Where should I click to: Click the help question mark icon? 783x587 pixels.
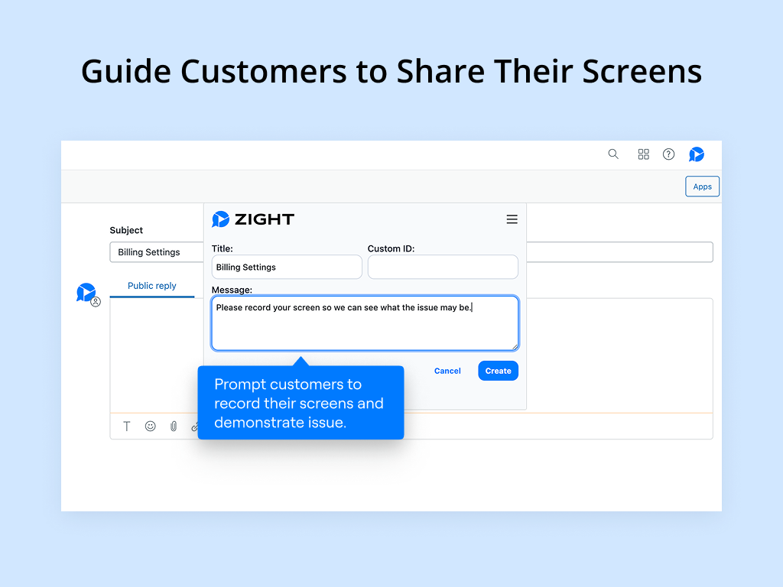(x=668, y=154)
